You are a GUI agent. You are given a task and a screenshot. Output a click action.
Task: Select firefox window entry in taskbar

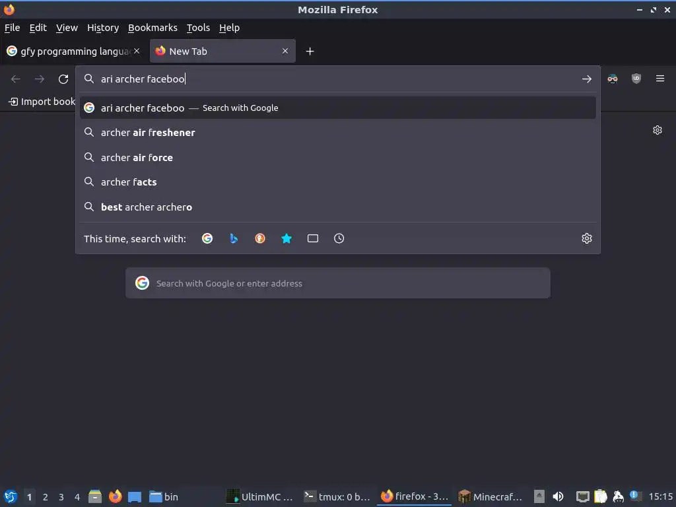coord(414,496)
